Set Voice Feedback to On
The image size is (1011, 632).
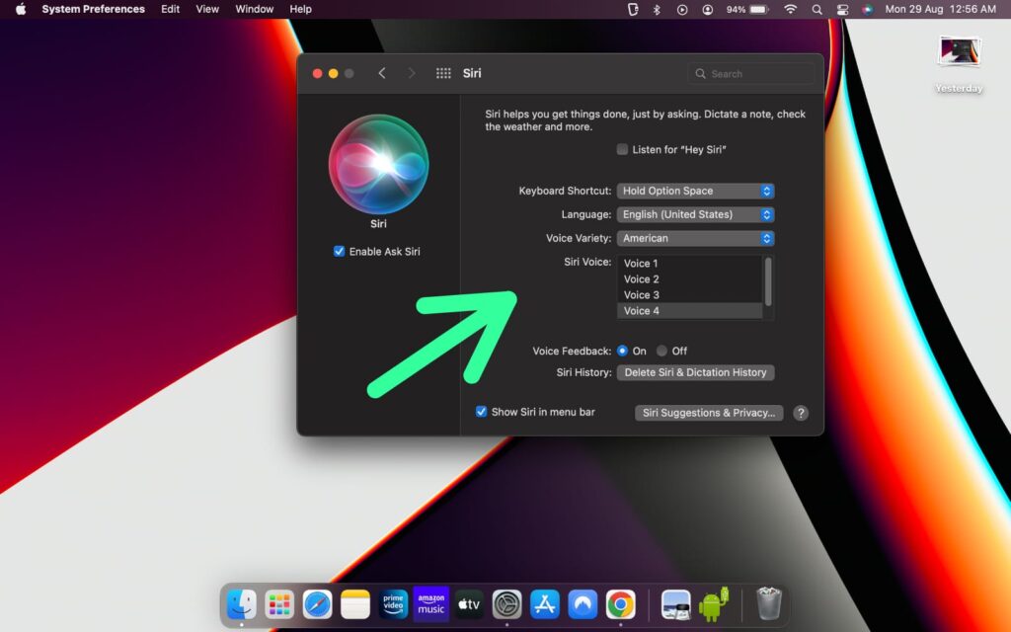click(622, 351)
